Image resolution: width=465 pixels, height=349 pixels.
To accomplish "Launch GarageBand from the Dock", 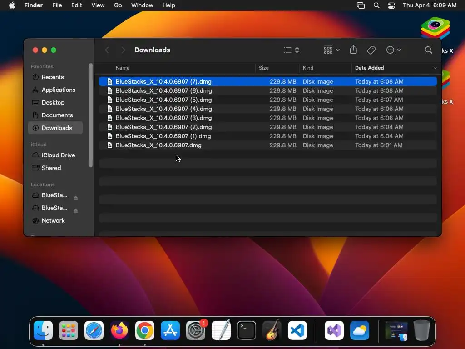I will coord(272,330).
